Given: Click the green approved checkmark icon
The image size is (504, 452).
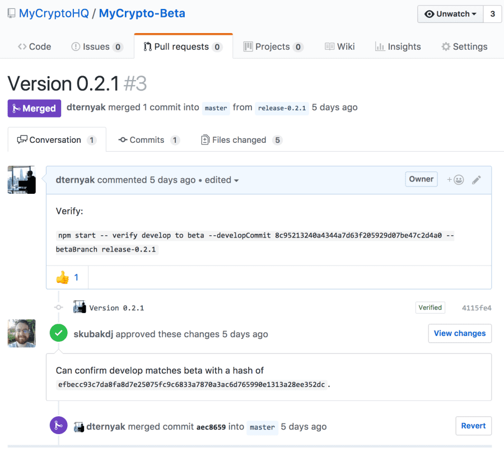Looking at the screenshot, I should pos(58,333).
